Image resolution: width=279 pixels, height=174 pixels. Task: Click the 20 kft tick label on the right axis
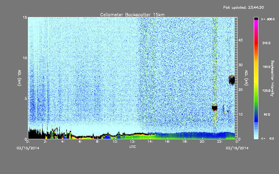tap(240, 90)
